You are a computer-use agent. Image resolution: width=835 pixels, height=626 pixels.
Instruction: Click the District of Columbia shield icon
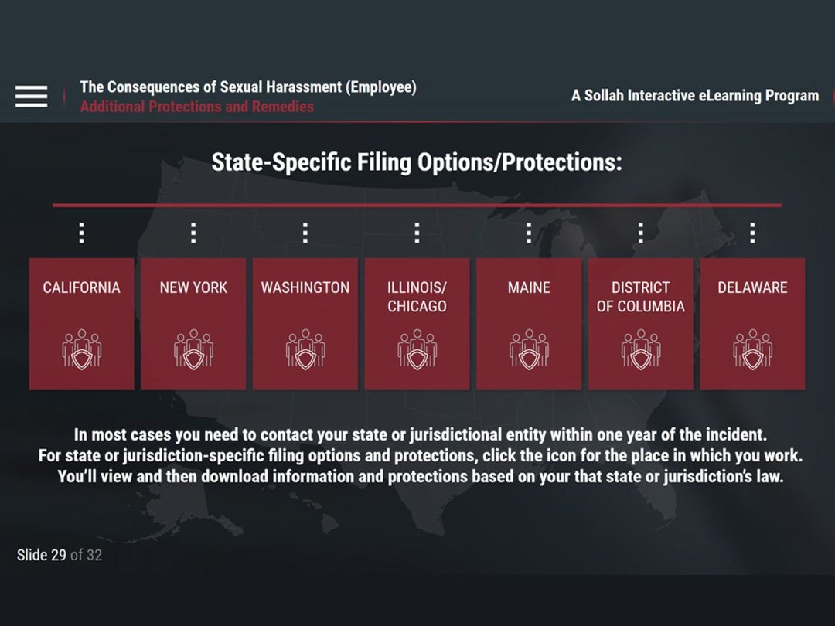(x=640, y=349)
